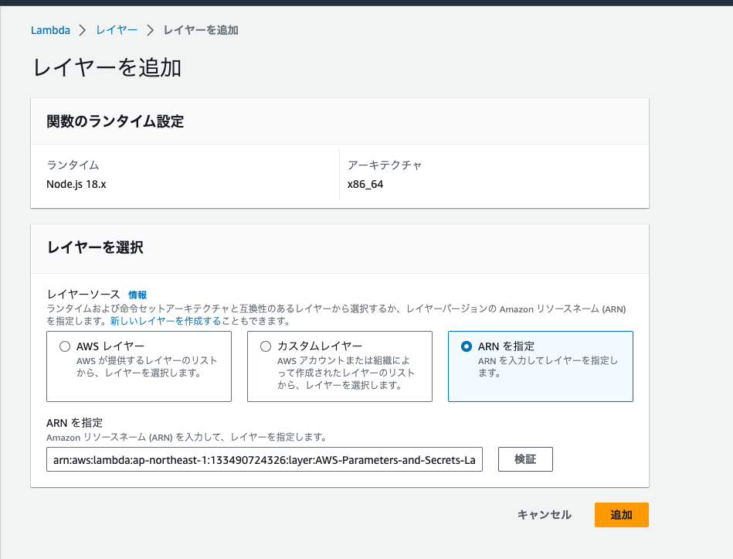Follow the 新しいレイヤーを作成する link
This screenshot has width=733, height=559.
pos(165,321)
